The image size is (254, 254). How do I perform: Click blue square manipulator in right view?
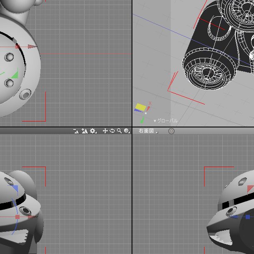click(248, 217)
